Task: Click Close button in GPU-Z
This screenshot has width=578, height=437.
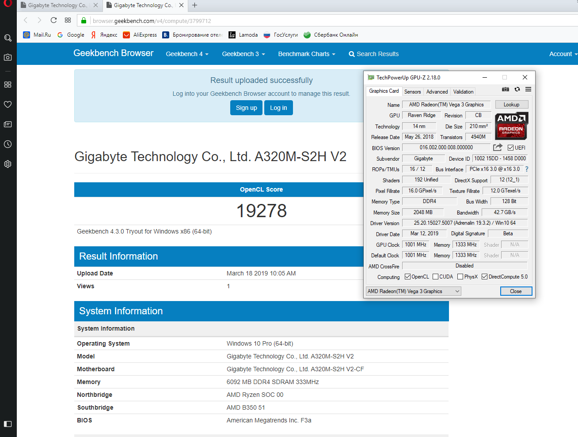Action: point(516,291)
